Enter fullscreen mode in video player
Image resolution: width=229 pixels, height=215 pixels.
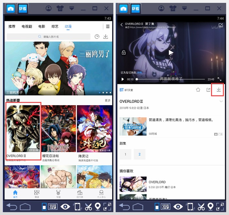point(220,79)
